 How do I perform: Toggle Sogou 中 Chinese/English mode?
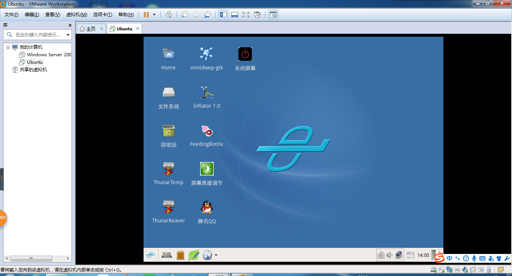449,258
